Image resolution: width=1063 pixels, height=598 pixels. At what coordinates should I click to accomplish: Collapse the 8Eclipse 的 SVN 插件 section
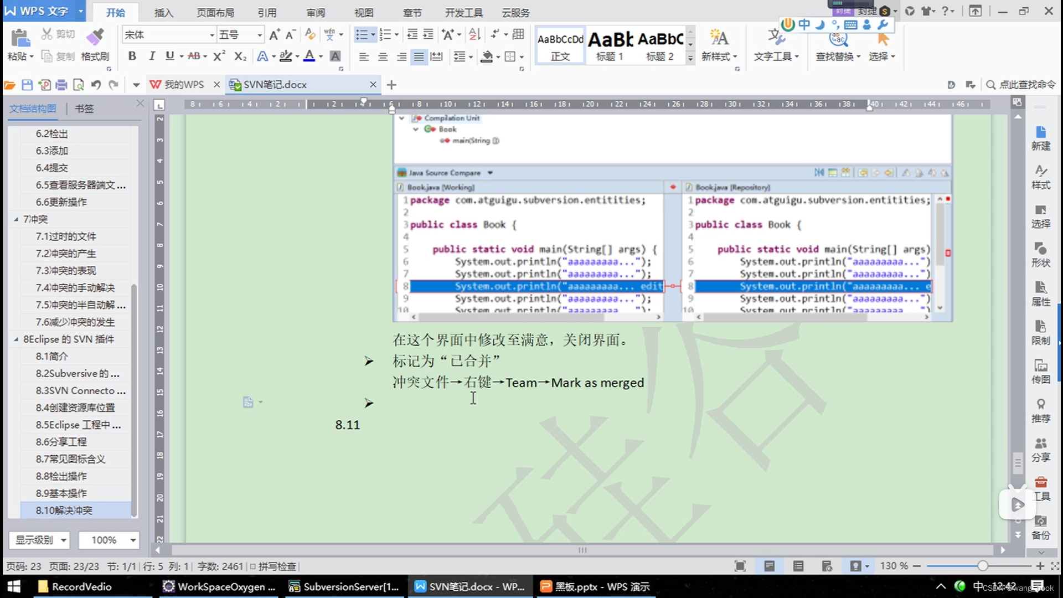[16, 339]
